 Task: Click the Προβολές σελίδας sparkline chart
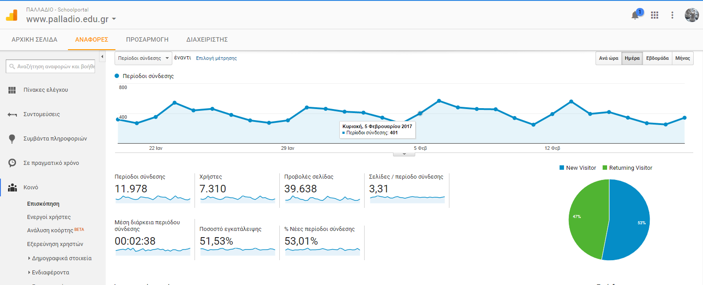click(322, 199)
